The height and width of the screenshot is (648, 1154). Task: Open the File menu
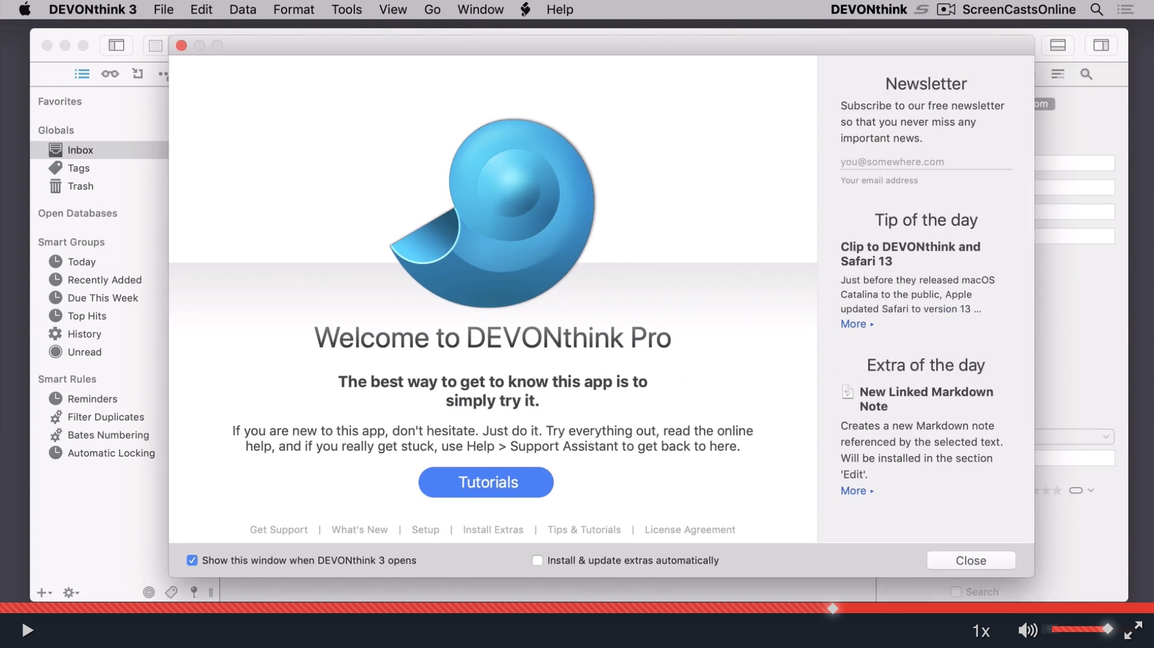tap(164, 9)
